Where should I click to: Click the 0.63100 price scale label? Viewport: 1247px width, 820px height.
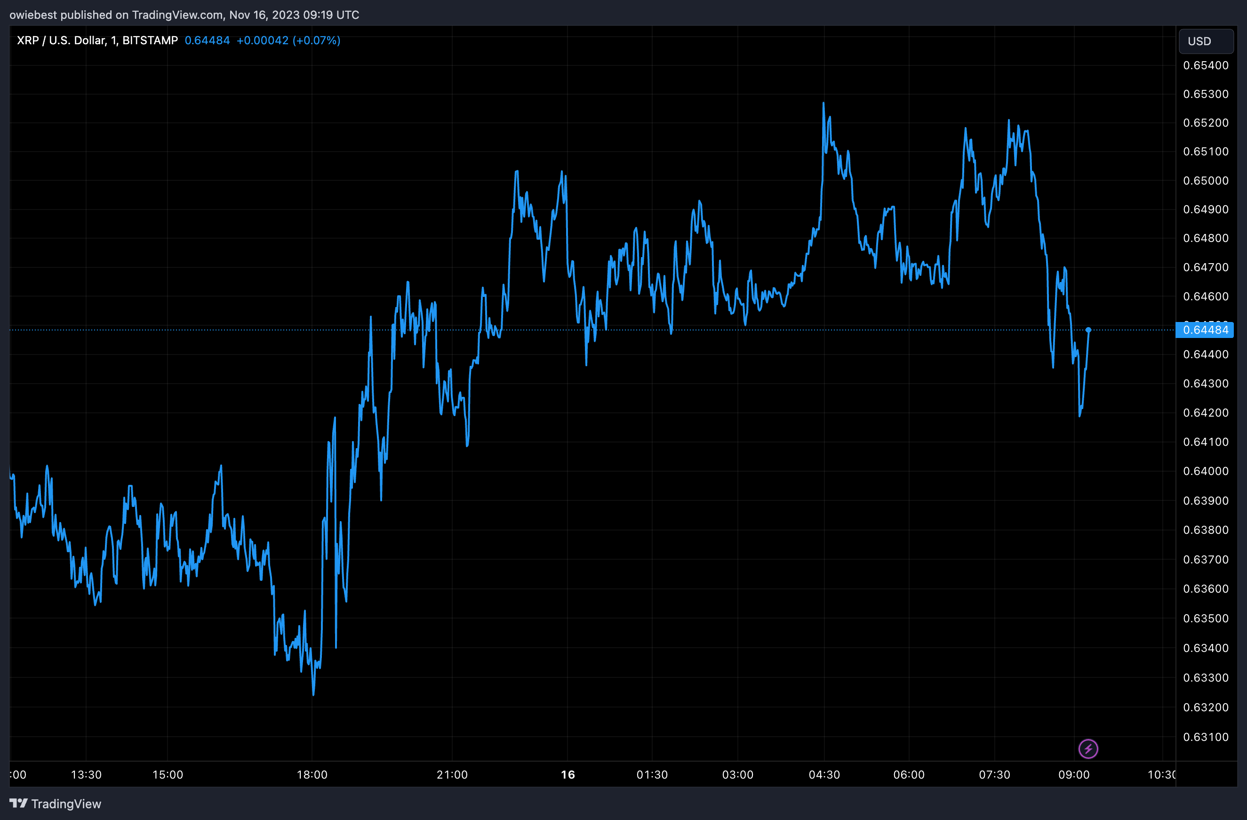[x=1205, y=737]
